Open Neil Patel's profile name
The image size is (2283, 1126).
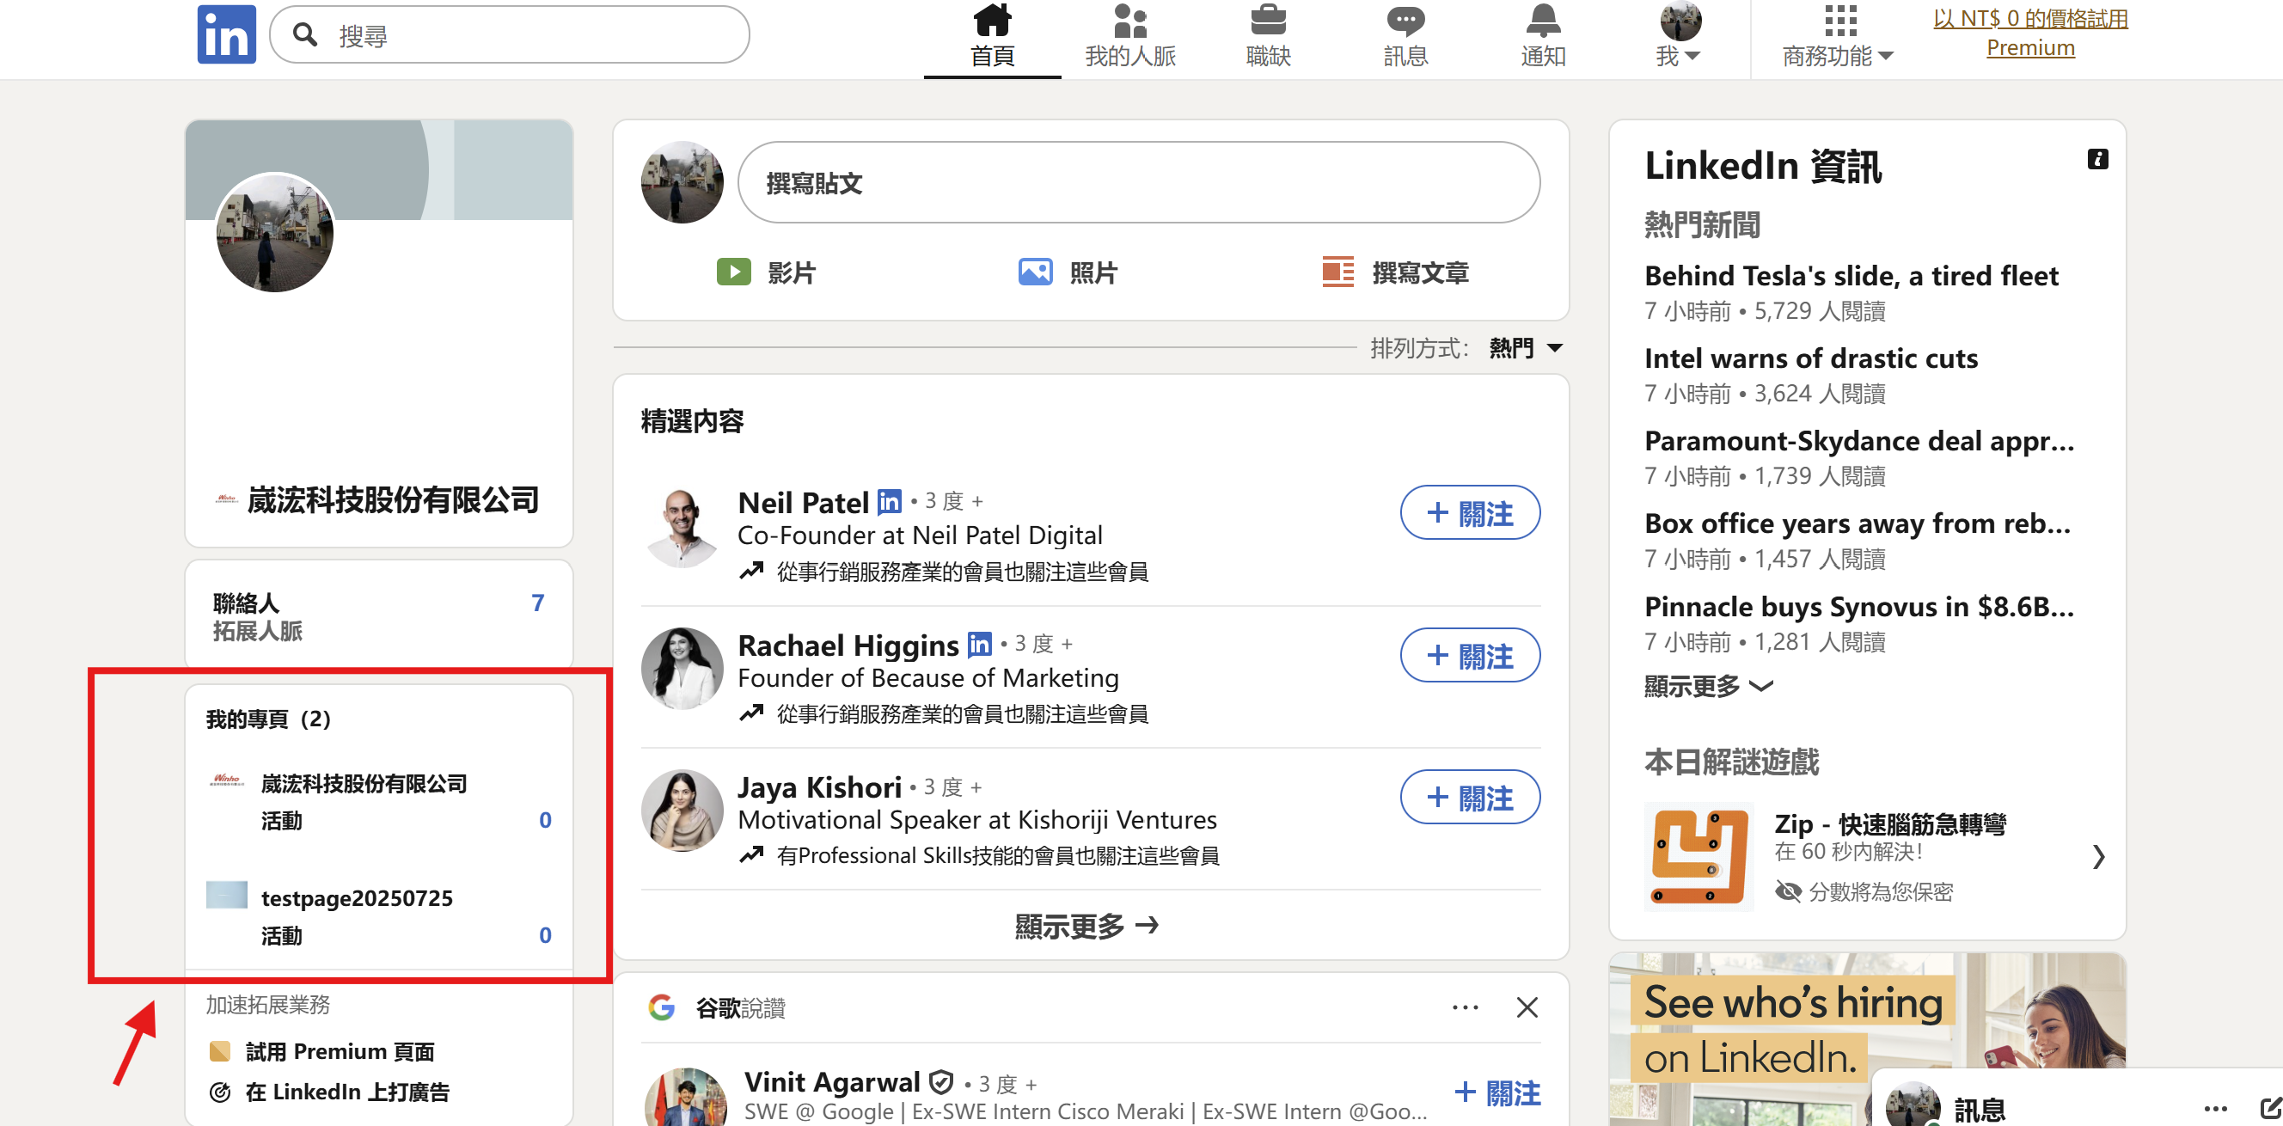click(x=803, y=502)
